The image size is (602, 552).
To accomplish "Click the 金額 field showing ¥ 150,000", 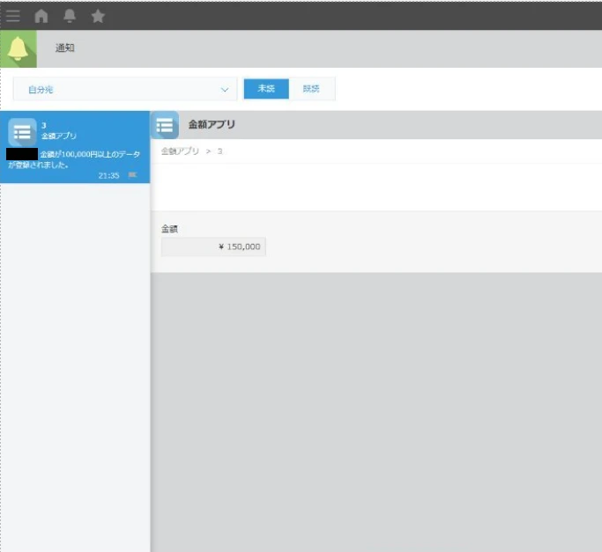I will tap(213, 247).
